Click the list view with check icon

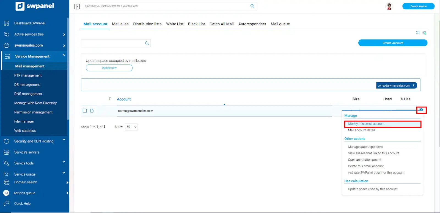[424, 33]
